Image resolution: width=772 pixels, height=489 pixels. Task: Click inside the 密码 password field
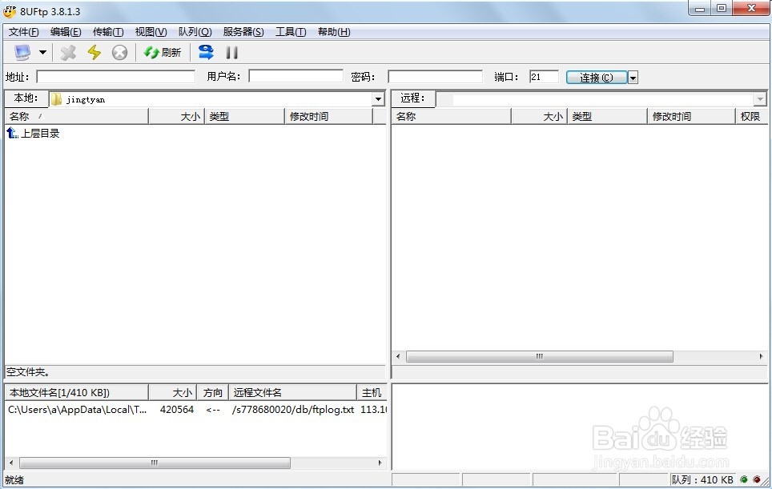[x=435, y=75]
